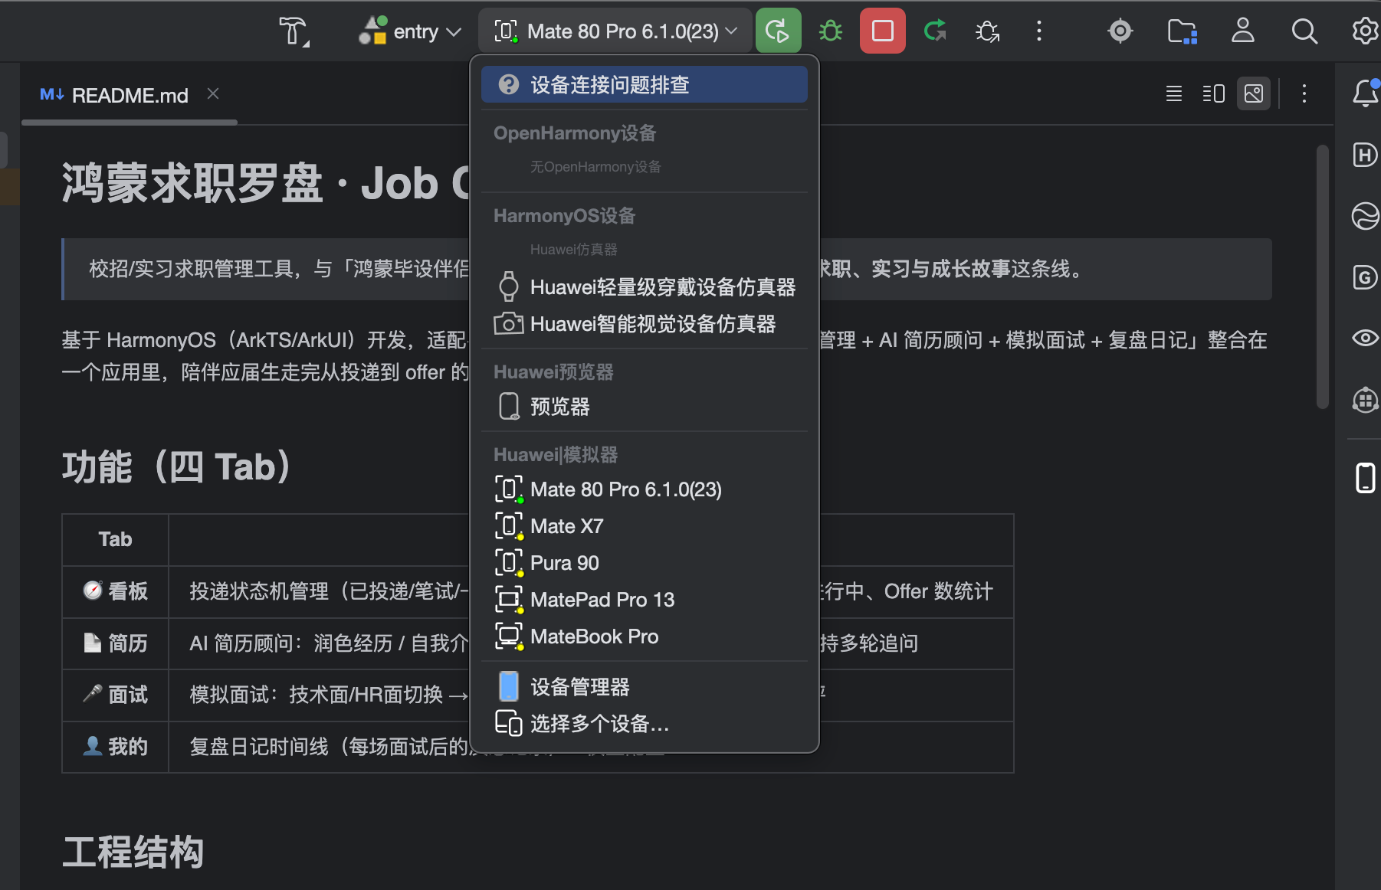The width and height of the screenshot is (1381, 890).
Task: Open the settings gear icon
Action: click(1365, 31)
